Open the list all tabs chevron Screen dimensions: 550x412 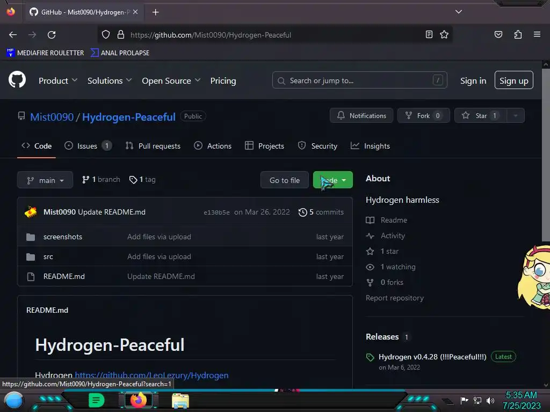[x=458, y=12]
